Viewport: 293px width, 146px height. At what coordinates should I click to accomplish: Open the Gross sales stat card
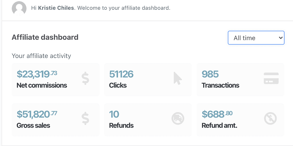coord(55,120)
